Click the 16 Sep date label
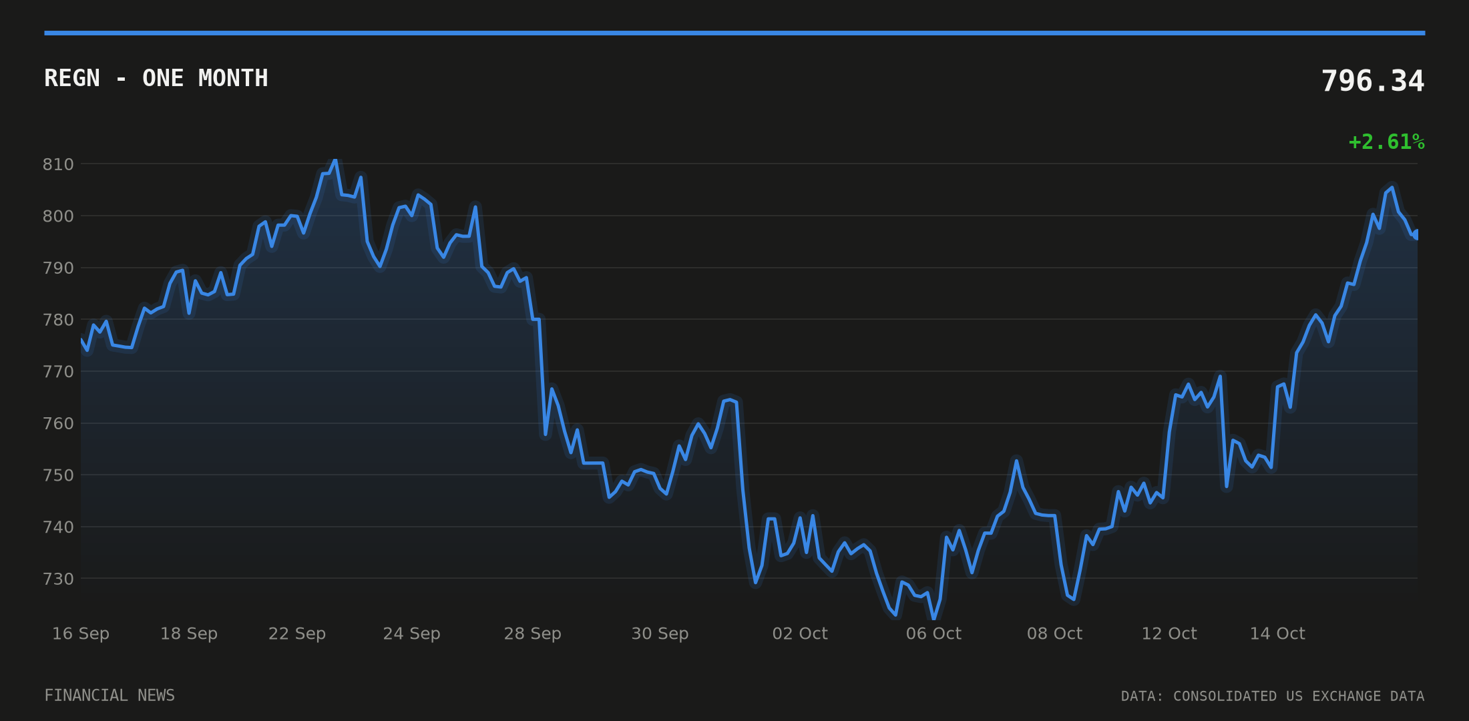 tap(81, 634)
